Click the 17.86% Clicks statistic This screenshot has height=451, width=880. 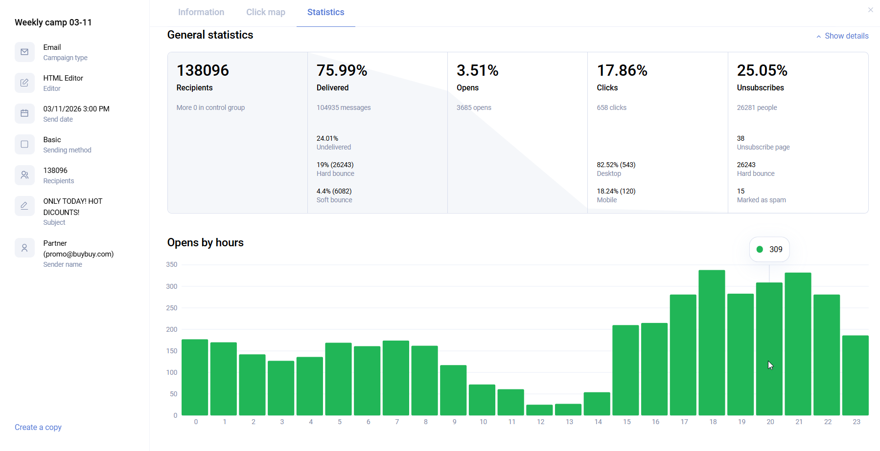(622, 71)
